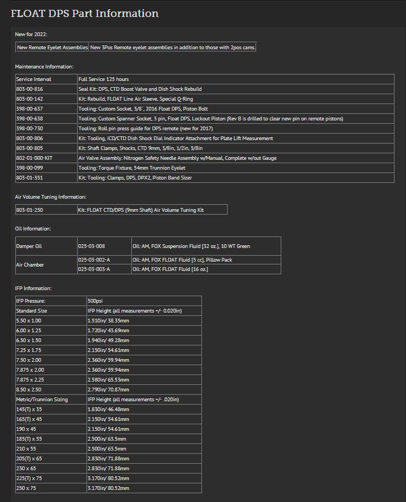Select part number 803-01-351
Image resolution: width=406 pixels, height=502 pixels.
[x=30, y=178]
